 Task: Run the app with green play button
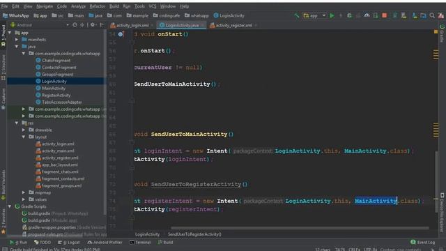[x=332, y=15]
